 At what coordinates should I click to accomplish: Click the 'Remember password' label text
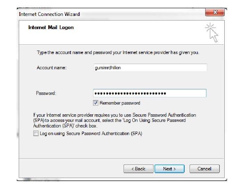pos(120,103)
